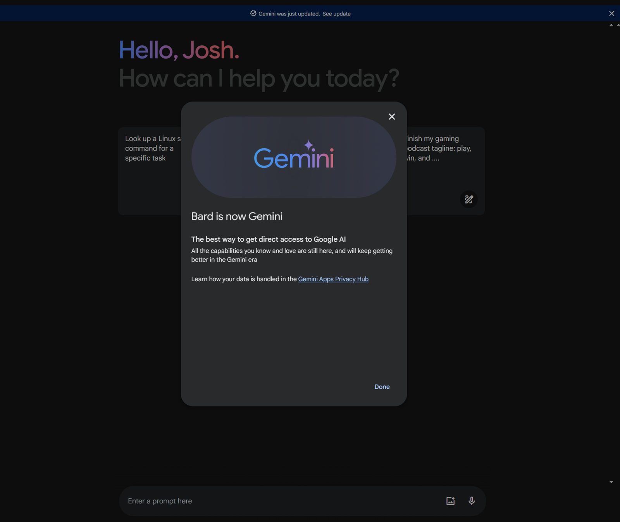
Task: Click the Done button in dialog
Action: click(x=382, y=387)
